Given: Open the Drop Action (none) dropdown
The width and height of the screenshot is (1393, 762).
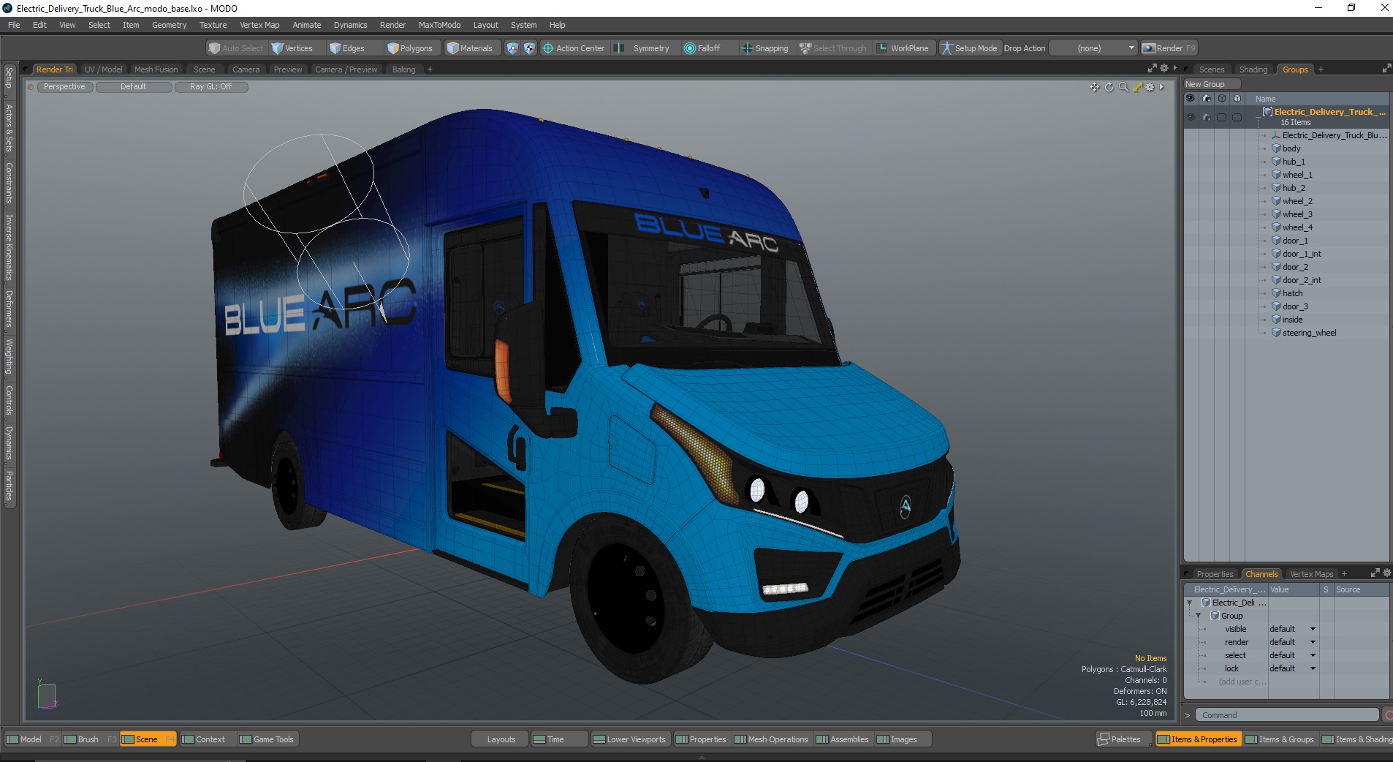Looking at the screenshot, I should tap(1093, 48).
